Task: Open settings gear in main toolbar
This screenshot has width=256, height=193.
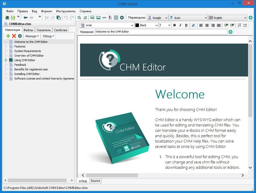Action: tap(122, 18)
